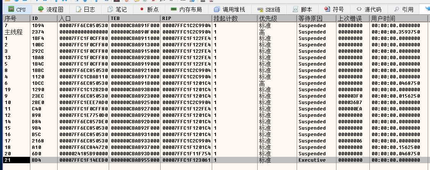Screen dimensions: 430x170
Task: Select entry address 0000024185B90000
Action: 84,154
